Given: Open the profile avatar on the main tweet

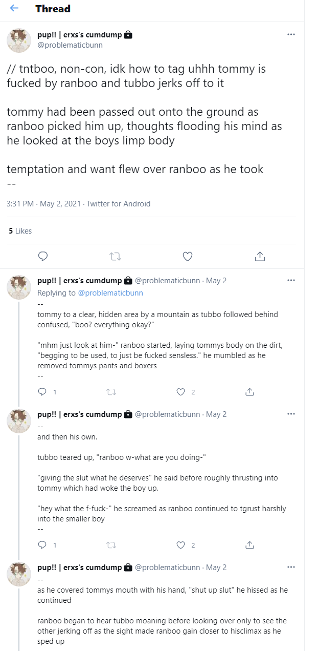Looking at the screenshot, I should pyautogui.click(x=19, y=40).
